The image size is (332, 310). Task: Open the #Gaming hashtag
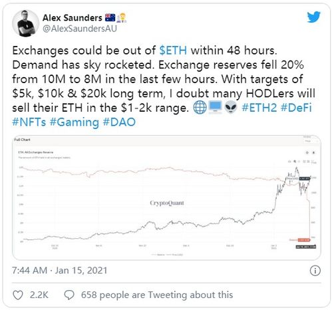click(x=75, y=122)
